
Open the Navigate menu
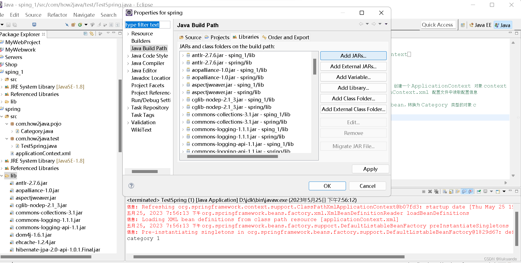point(84,15)
